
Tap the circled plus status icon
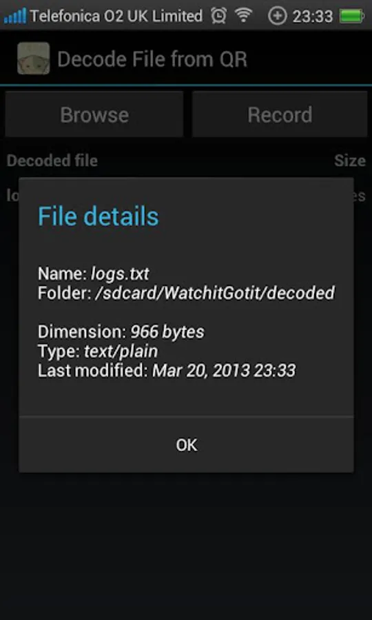(277, 17)
